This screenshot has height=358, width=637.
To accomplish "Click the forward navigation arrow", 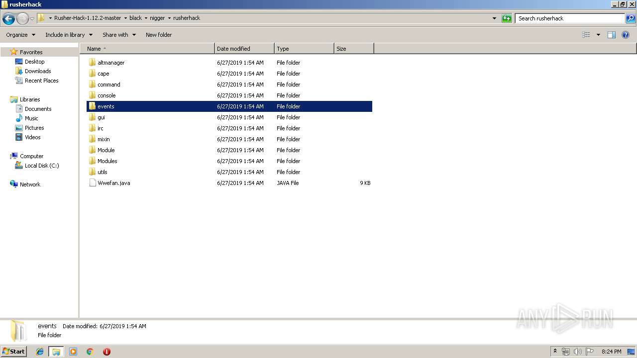I will pyautogui.click(x=22, y=18).
